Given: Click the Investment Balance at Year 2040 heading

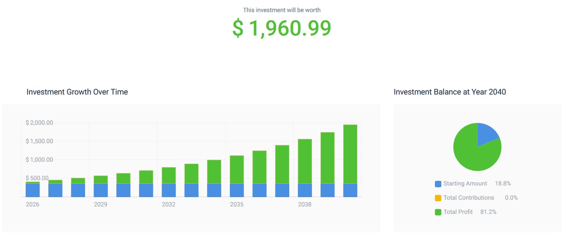Looking at the screenshot, I should tap(450, 92).
